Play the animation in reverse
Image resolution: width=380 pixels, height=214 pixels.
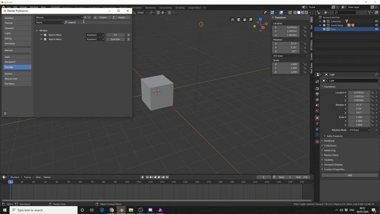(x=155, y=177)
